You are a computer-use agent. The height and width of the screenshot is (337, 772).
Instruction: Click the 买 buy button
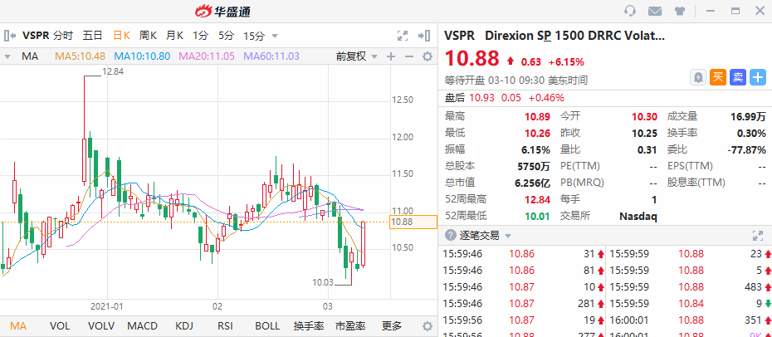tap(718, 77)
